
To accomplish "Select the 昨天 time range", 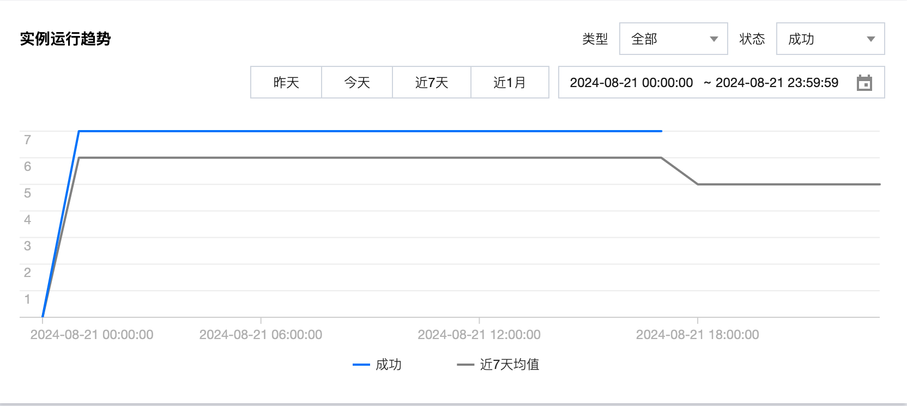I will [286, 82].
